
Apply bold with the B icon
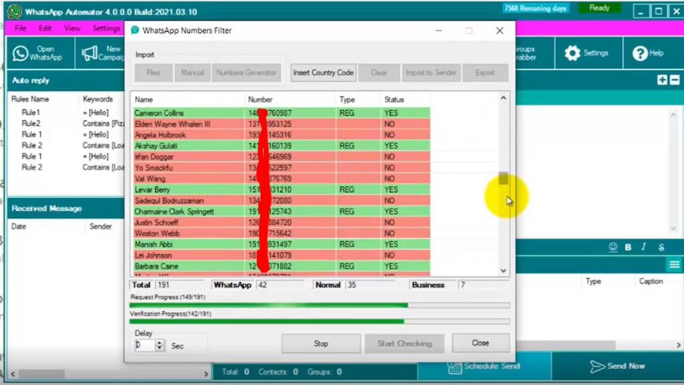628,247
